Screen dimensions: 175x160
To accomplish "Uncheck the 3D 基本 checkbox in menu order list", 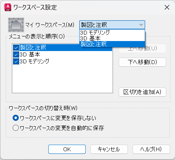I will click(x=16, y=54).
